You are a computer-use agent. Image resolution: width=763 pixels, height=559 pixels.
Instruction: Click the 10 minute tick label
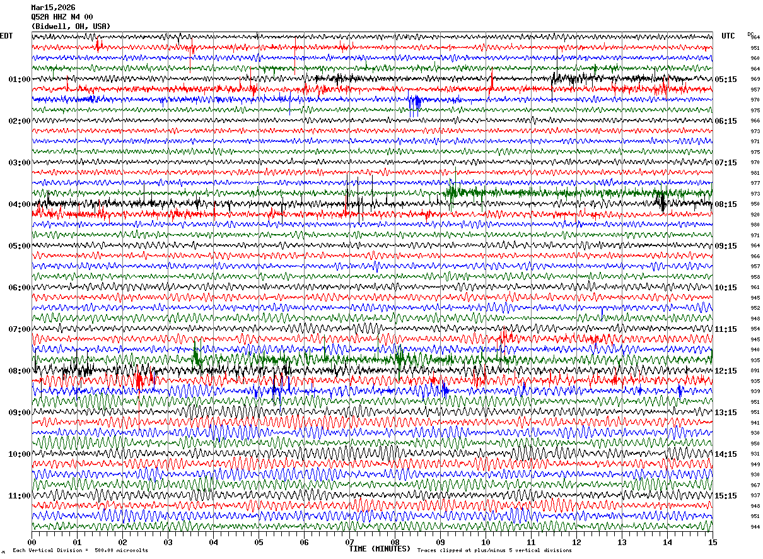click(x=486, y=542)
